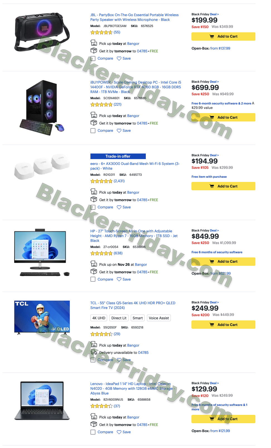Click heart Save icon for JBL PartyBox
This screenshot has width=271, height=448.
(119, 59)
